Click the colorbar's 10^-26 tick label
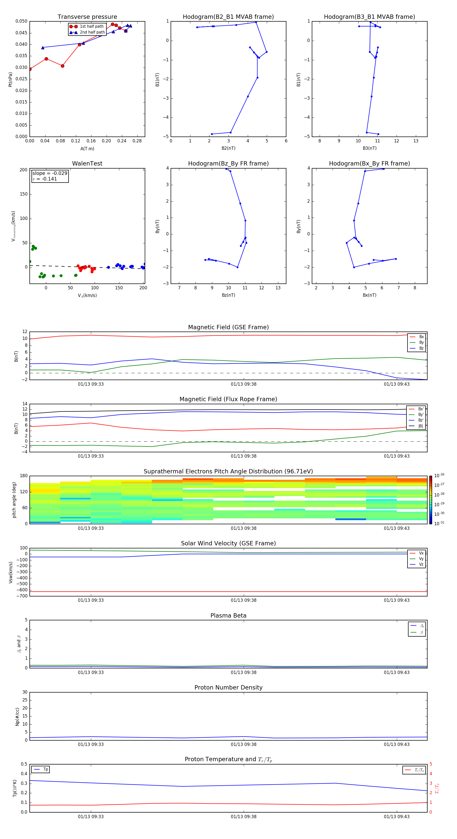 click(x=439, y=475)
